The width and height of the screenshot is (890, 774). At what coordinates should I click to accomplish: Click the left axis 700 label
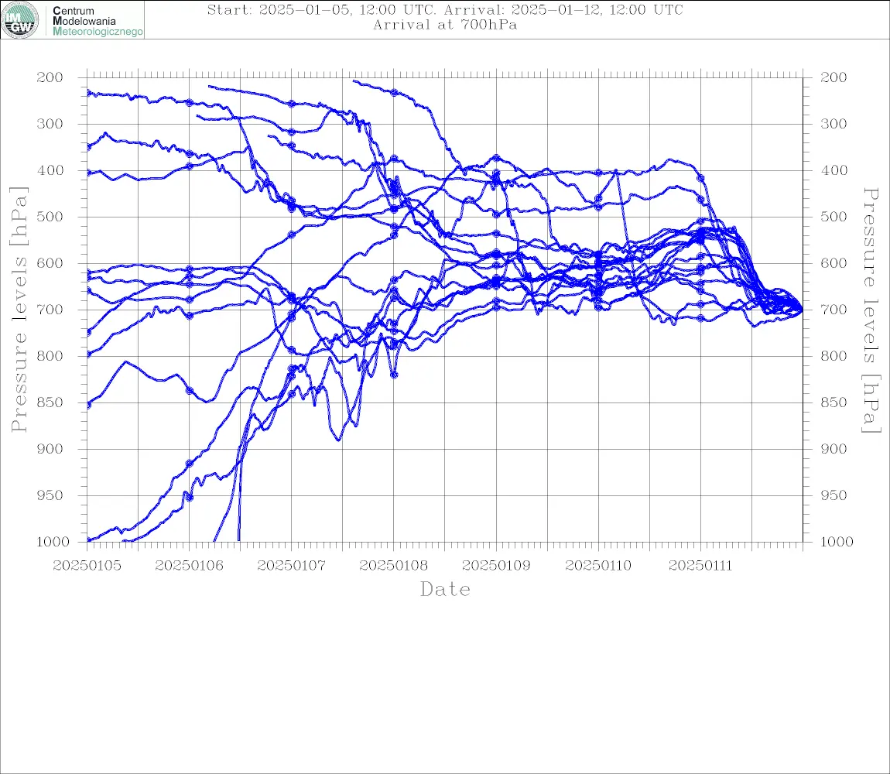coord(50,310)
